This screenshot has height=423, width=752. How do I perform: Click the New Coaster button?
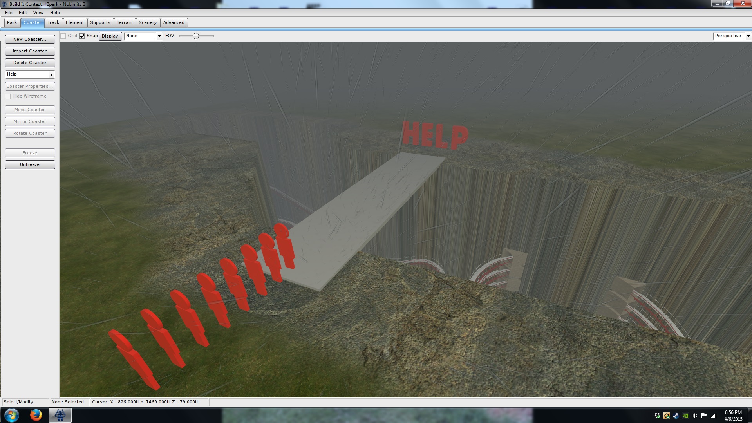30,39
